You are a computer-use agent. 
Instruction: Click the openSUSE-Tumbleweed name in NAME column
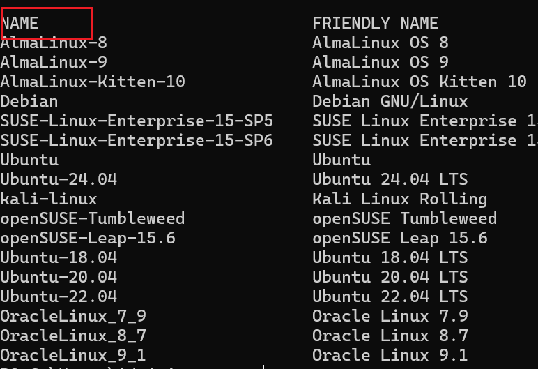[x=93, y=218]
